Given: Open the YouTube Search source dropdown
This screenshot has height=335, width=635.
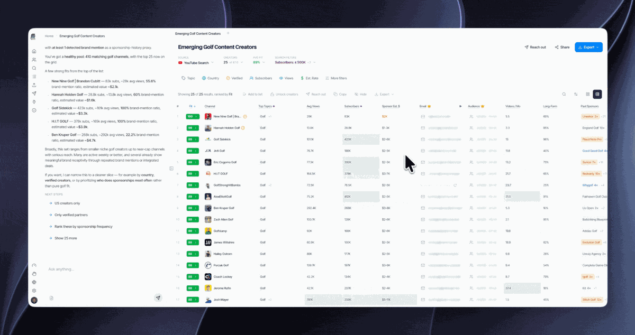Looking at the screenshot, I should click(197, 62).
